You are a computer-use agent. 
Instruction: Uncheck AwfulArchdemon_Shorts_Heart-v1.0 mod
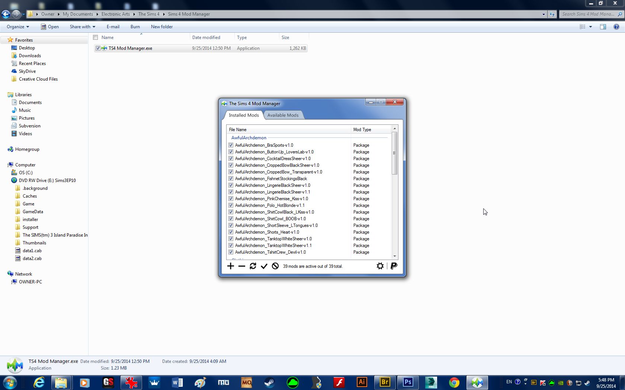(231, 232)
